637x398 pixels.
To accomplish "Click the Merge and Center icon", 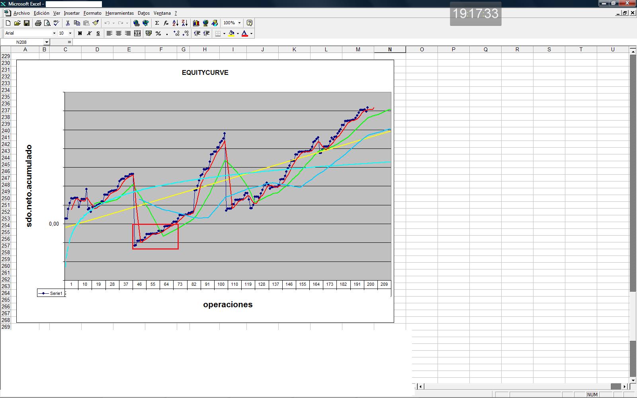I will (137, 33).
